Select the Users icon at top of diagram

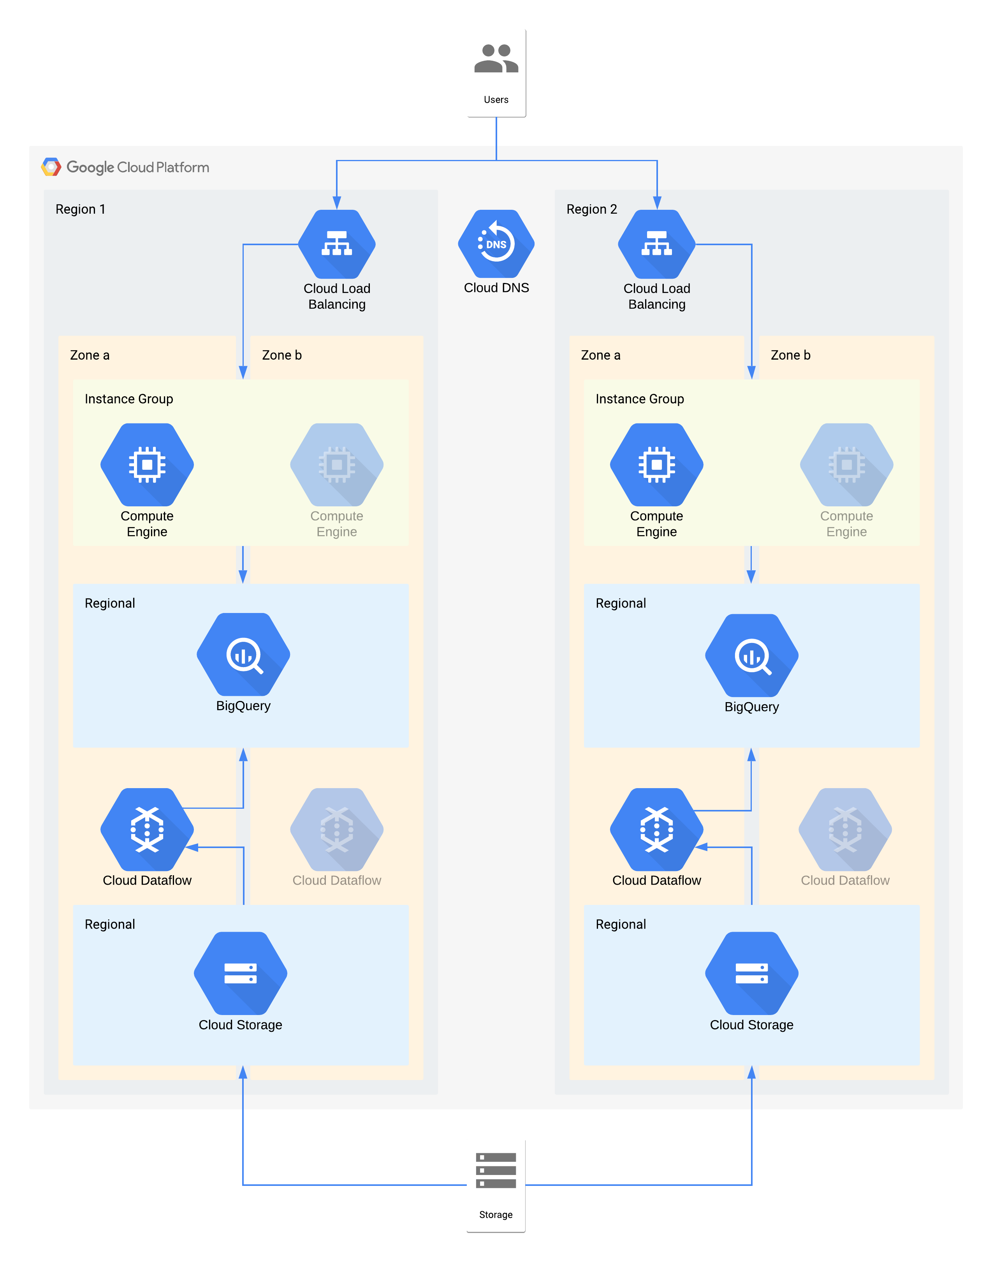(x=496, y=56)
